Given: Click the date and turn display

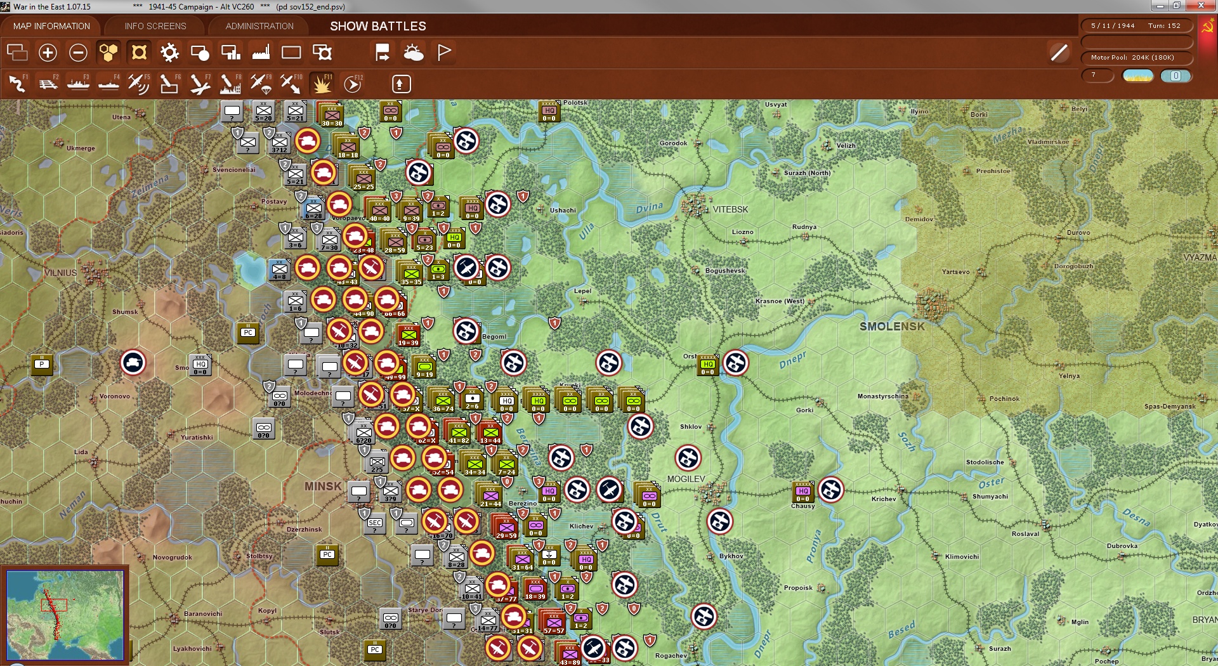Looking at the screenshot, I should click(x=1137, y=26).
